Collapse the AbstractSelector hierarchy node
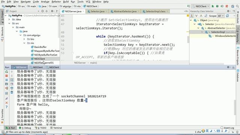Screen dimensions: 240x135 (198, 28)
